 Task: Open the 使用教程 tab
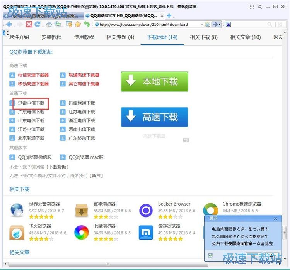click(x=84, y=37)
